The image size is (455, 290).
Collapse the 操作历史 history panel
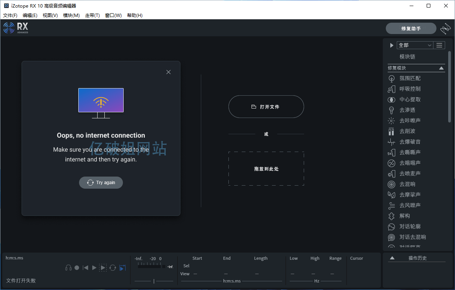392,258
